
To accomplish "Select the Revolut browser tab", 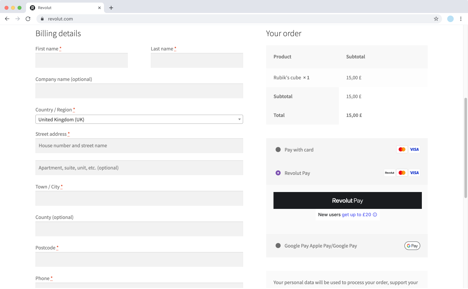I will click(65, 8).
